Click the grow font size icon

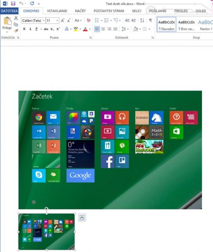click(x=63, y=20)
